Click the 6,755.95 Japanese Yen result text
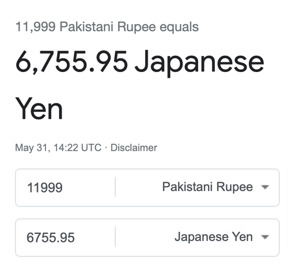This screenshot has height=268, width=288. tap(139, 85)
